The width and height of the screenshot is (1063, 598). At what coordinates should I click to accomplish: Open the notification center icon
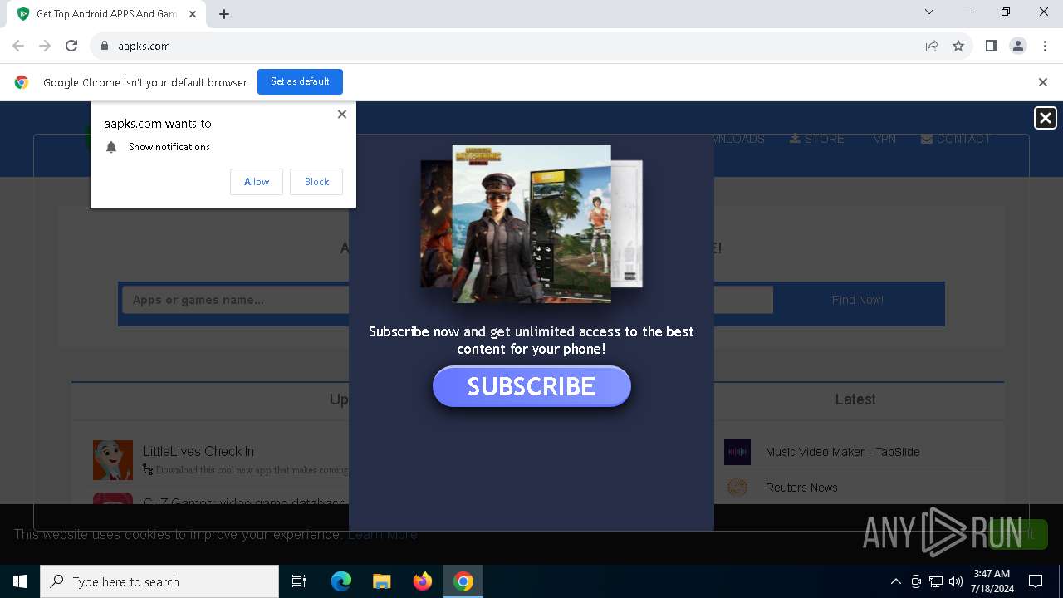tap(1036, 581)
